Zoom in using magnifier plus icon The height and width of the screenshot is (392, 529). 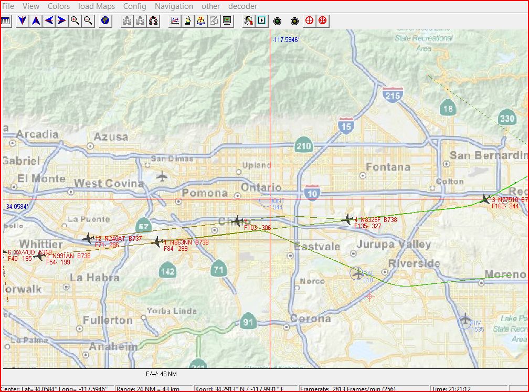(x=75, y=21)
